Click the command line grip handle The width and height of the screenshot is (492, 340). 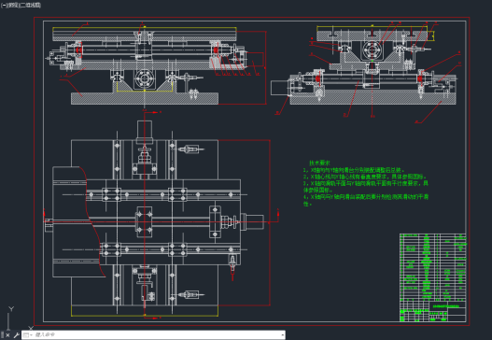point(2,335)
